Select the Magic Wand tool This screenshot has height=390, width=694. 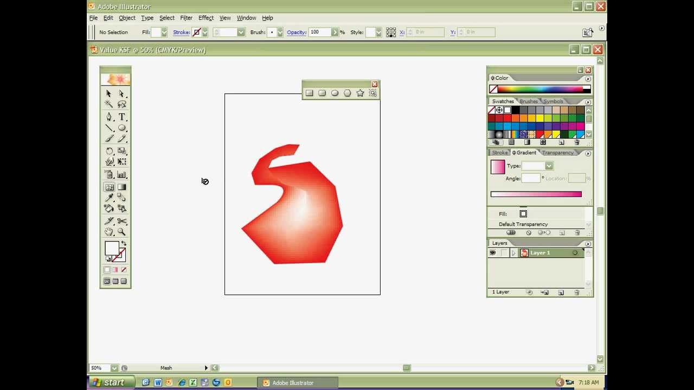click(109, 105)
